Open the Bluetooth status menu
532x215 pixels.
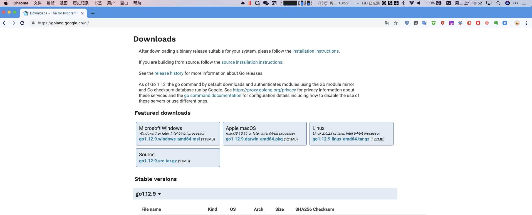click(x=403, y=3)
